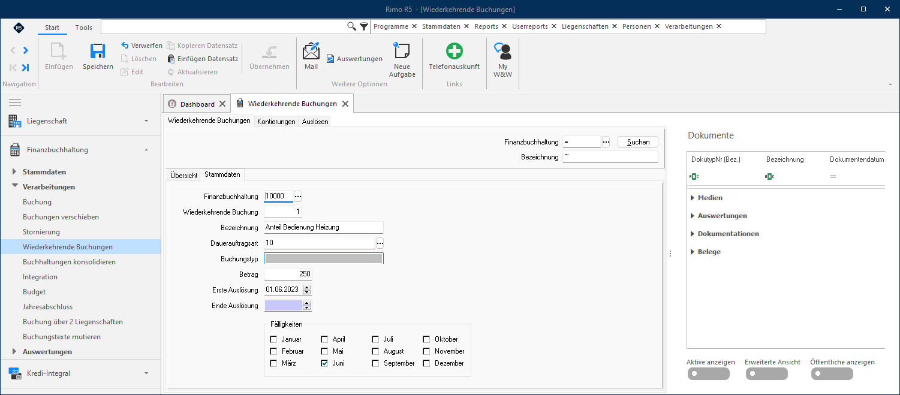Toggle Erweiterte Ansicht switch
Screen dimensions: 900x395
(x=767, y=374)
